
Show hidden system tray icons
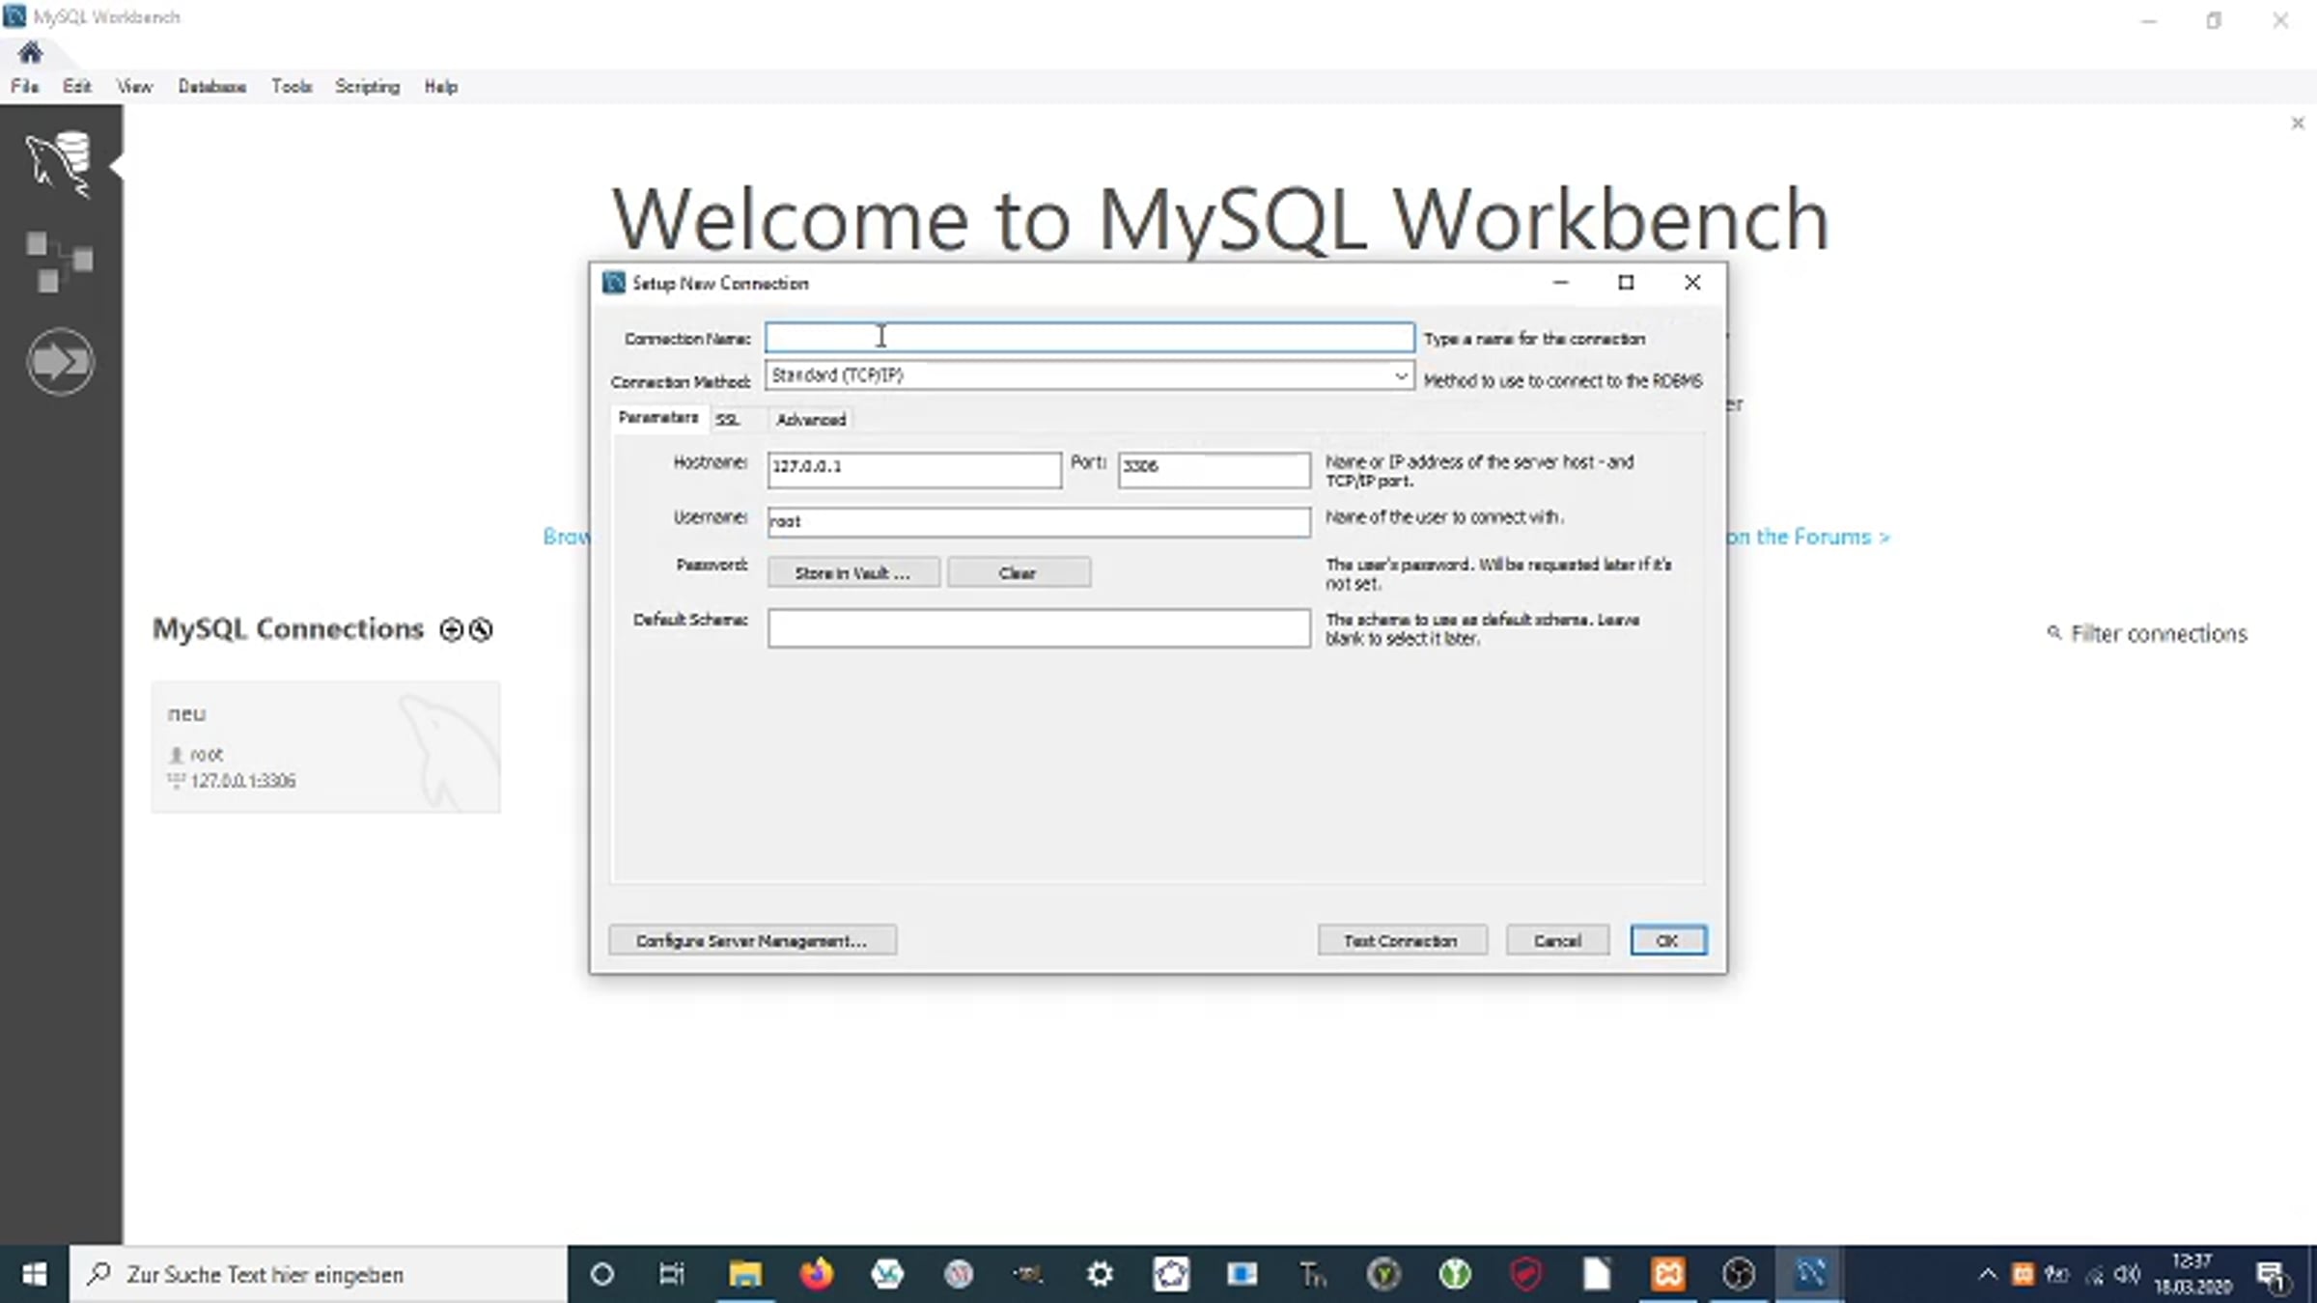coord(1987,1274)
